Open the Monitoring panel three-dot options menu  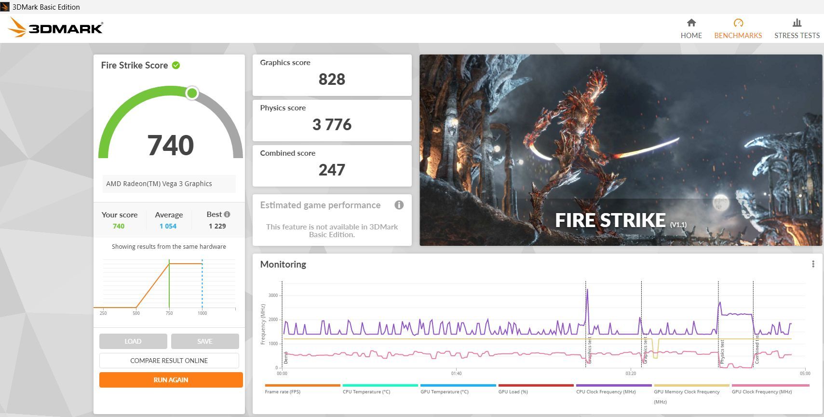[813, 264]
